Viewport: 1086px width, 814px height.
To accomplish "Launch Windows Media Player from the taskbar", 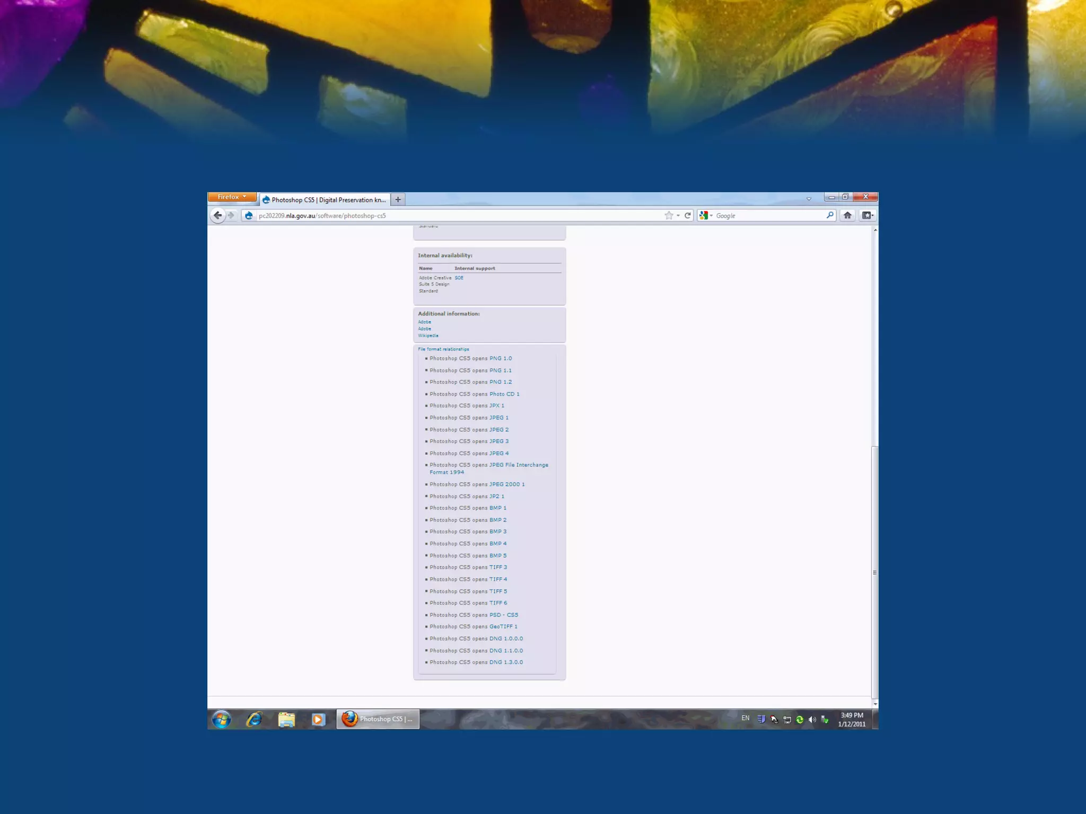I will click(x=318, y=719).
